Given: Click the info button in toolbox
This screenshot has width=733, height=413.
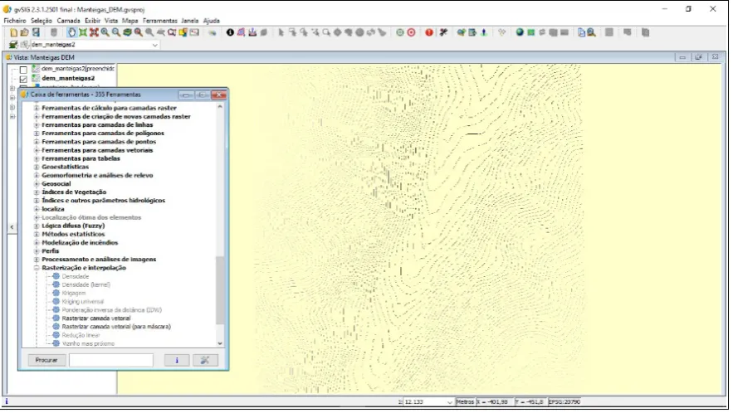Looking at the screenshot, I should point(177,360).
